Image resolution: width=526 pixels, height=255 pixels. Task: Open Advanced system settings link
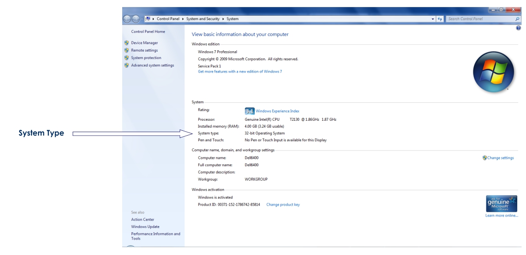[152, 65]
